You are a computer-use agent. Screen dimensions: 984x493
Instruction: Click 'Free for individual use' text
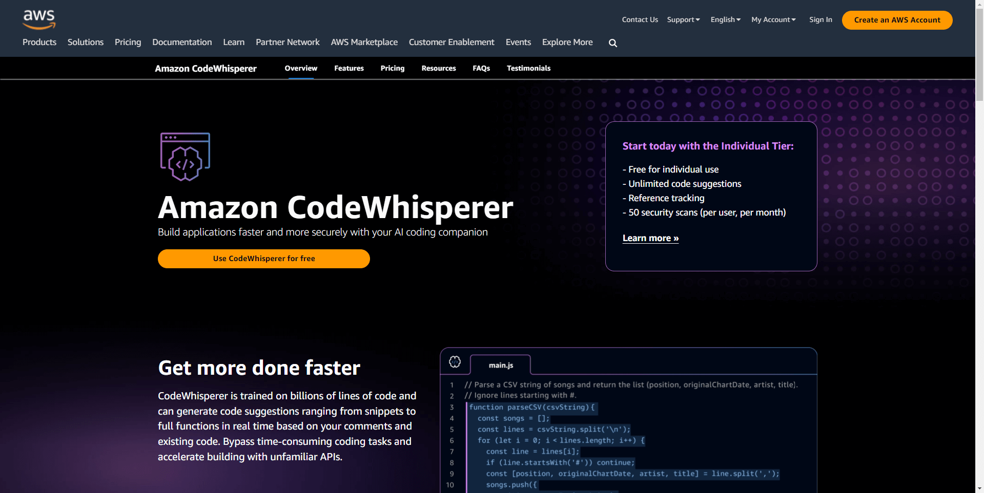tap(673, 169)
